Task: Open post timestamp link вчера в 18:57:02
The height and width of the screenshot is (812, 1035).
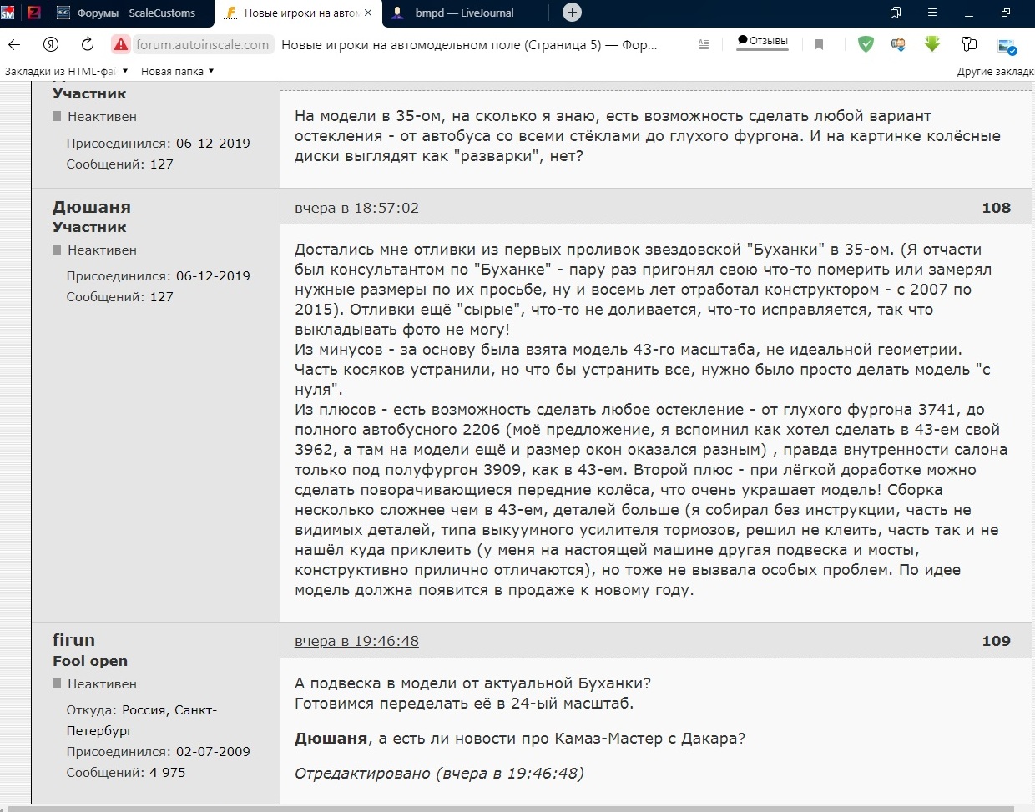Action: (x=356, y=208)
